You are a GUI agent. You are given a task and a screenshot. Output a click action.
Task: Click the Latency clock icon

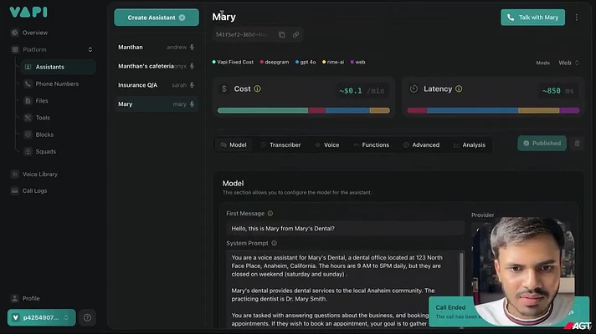414,89
